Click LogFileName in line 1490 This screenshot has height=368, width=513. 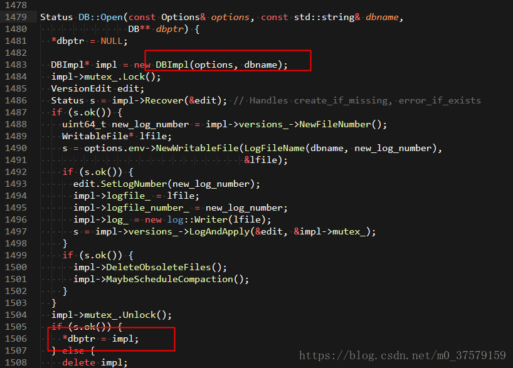coord(275,148)
